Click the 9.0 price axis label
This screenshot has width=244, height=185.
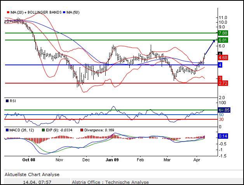(x=222, y=27)
